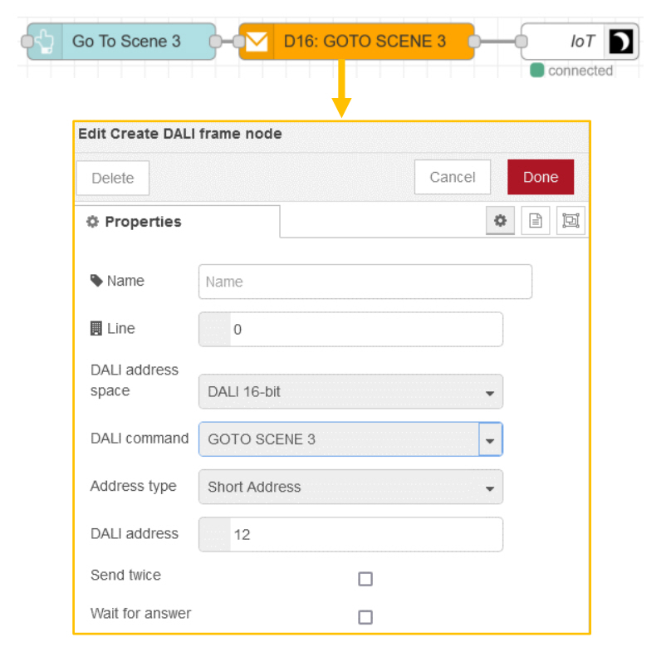Screen dimensions: 671x647
Task: Click the Delete button
Action: coord(112,177)
